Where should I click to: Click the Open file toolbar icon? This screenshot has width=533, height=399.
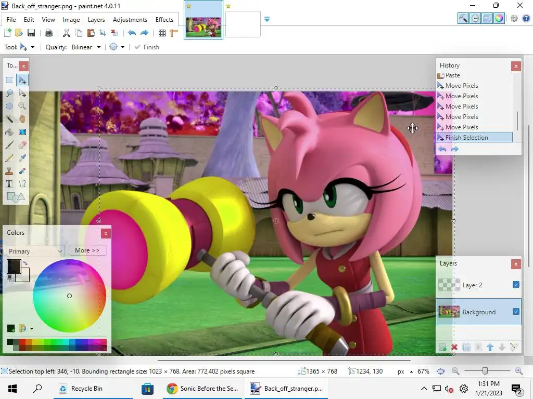click(19, 33)
